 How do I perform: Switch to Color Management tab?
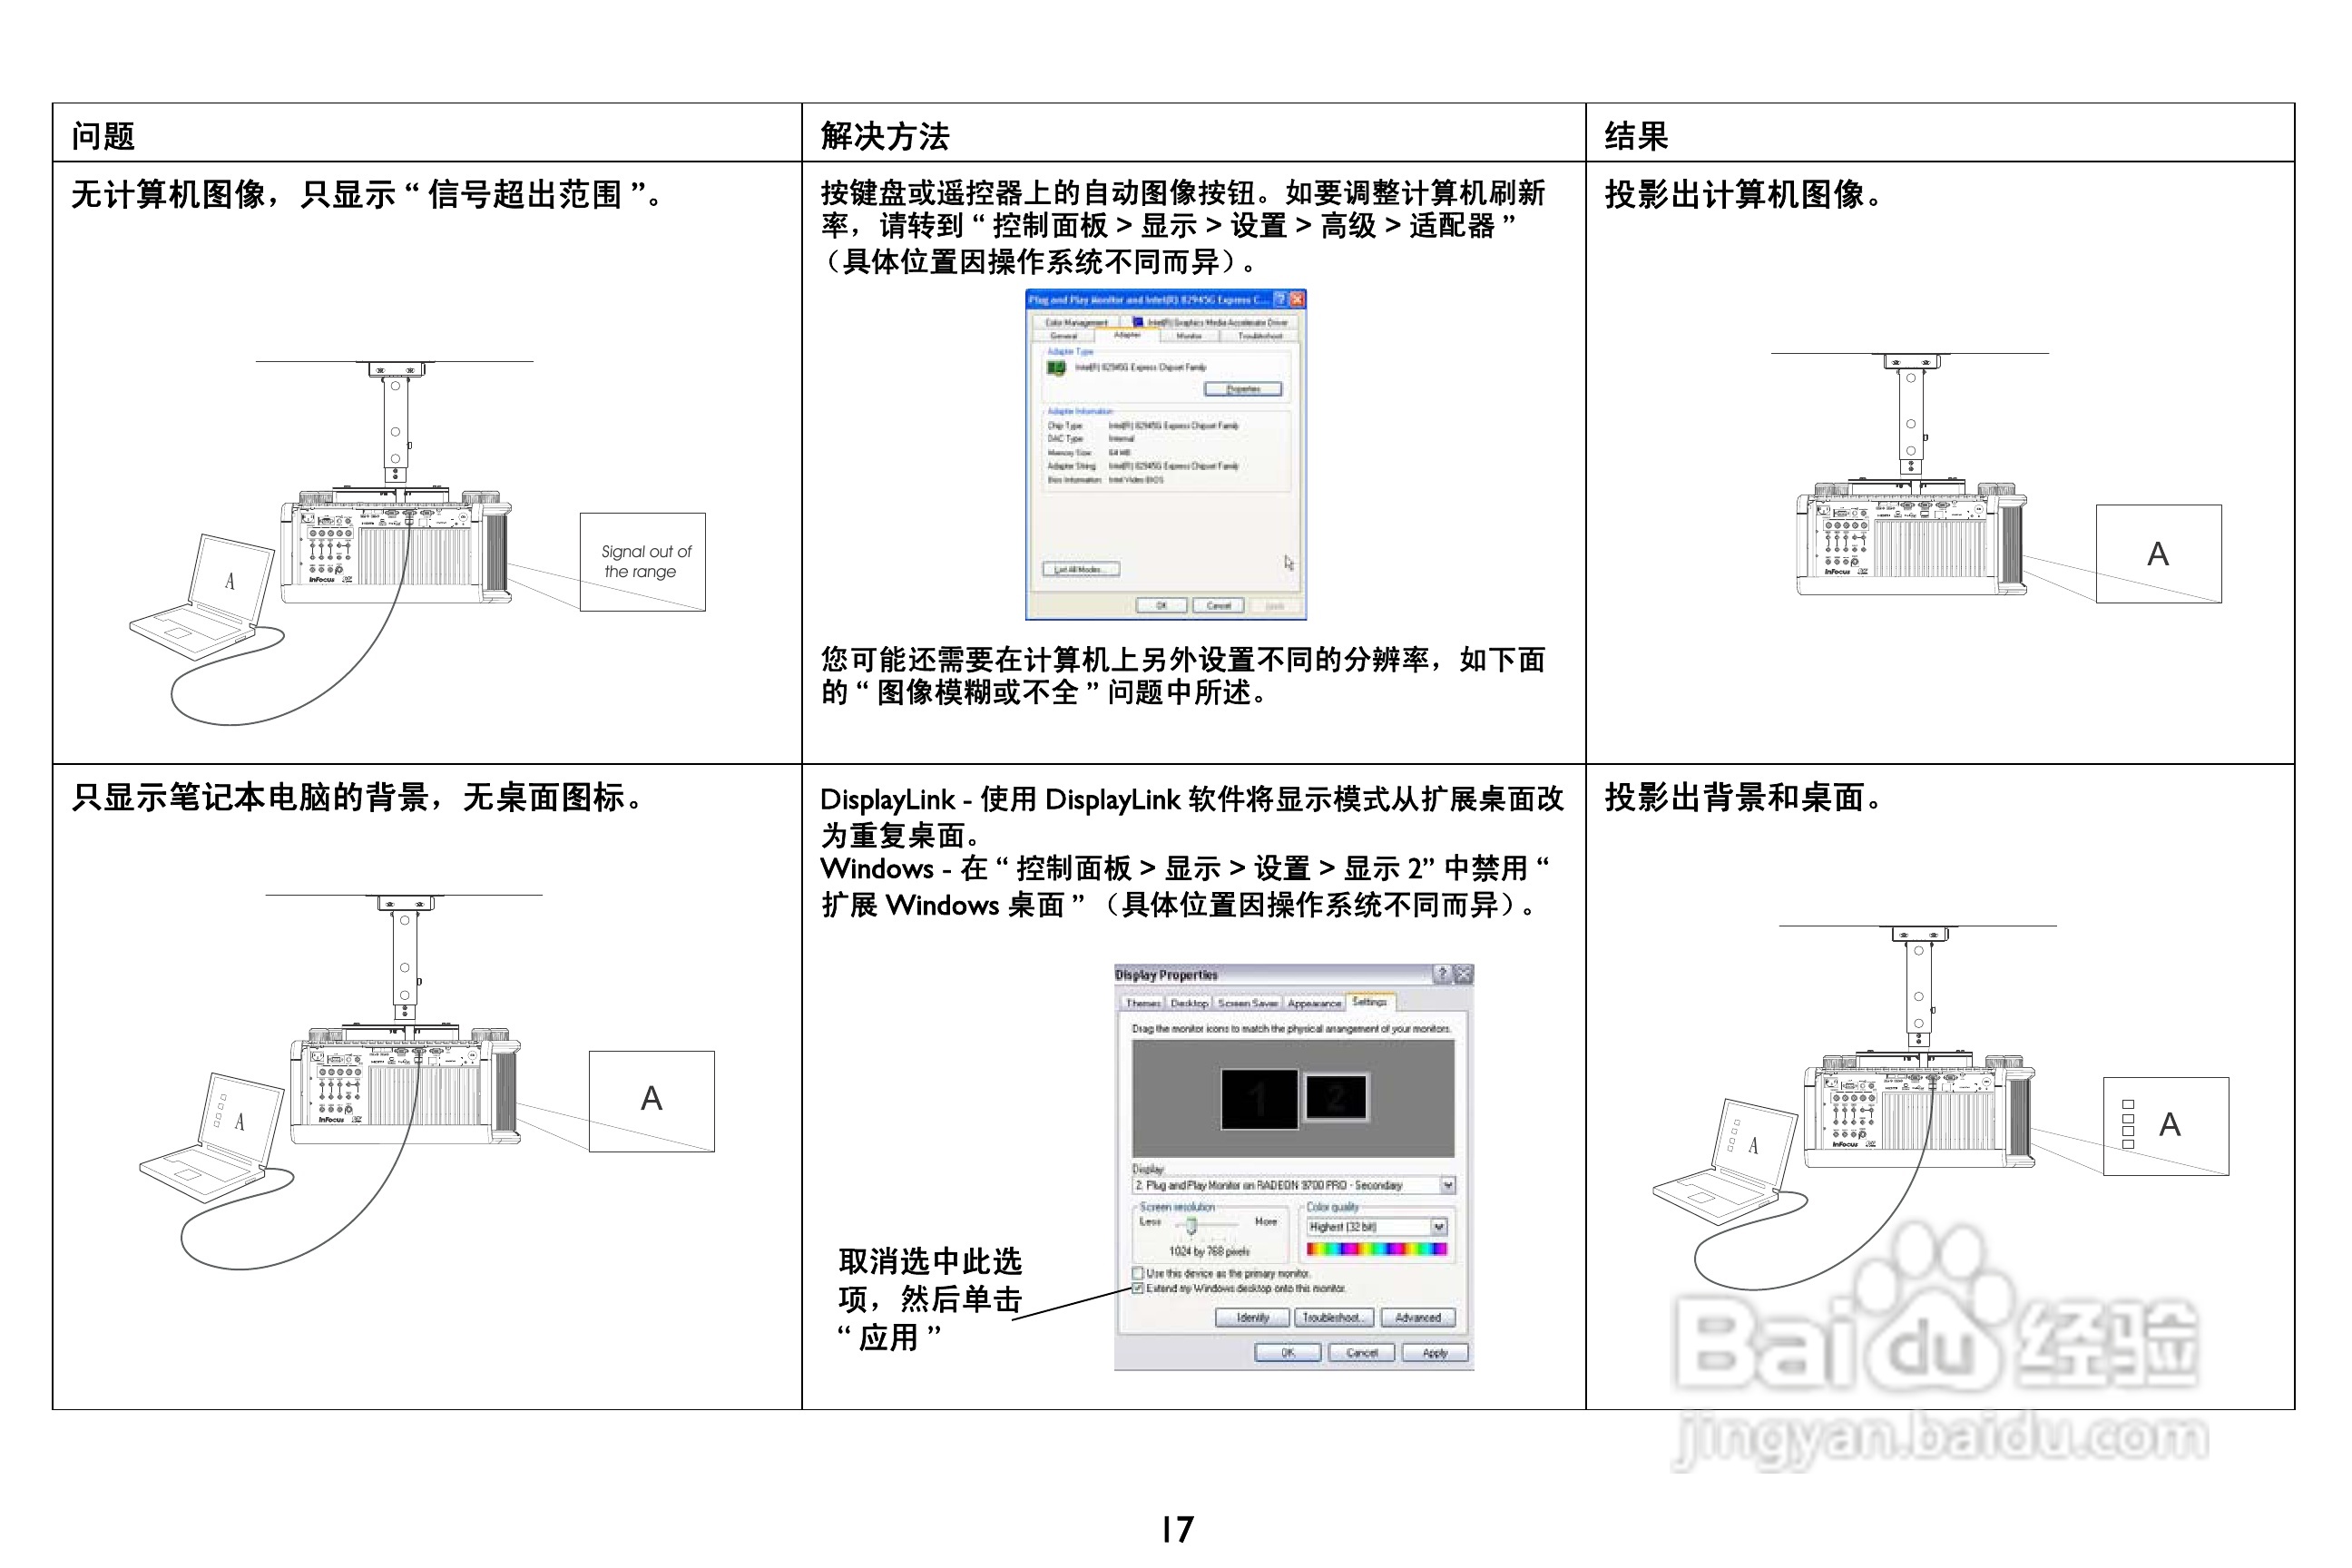pyautogui.click(x=1076, y=323)
